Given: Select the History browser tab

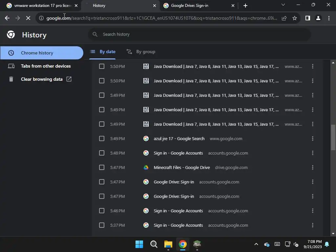Looking at the screenshot, I should click(120, 6).
